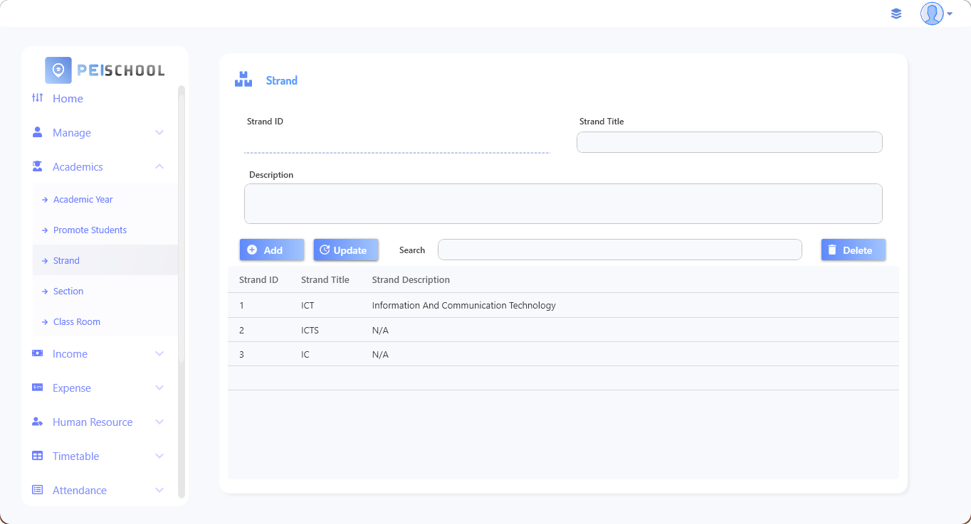Select the Class Room submenu item
Viewport: 971px width, 524px height.
(77, 322)
